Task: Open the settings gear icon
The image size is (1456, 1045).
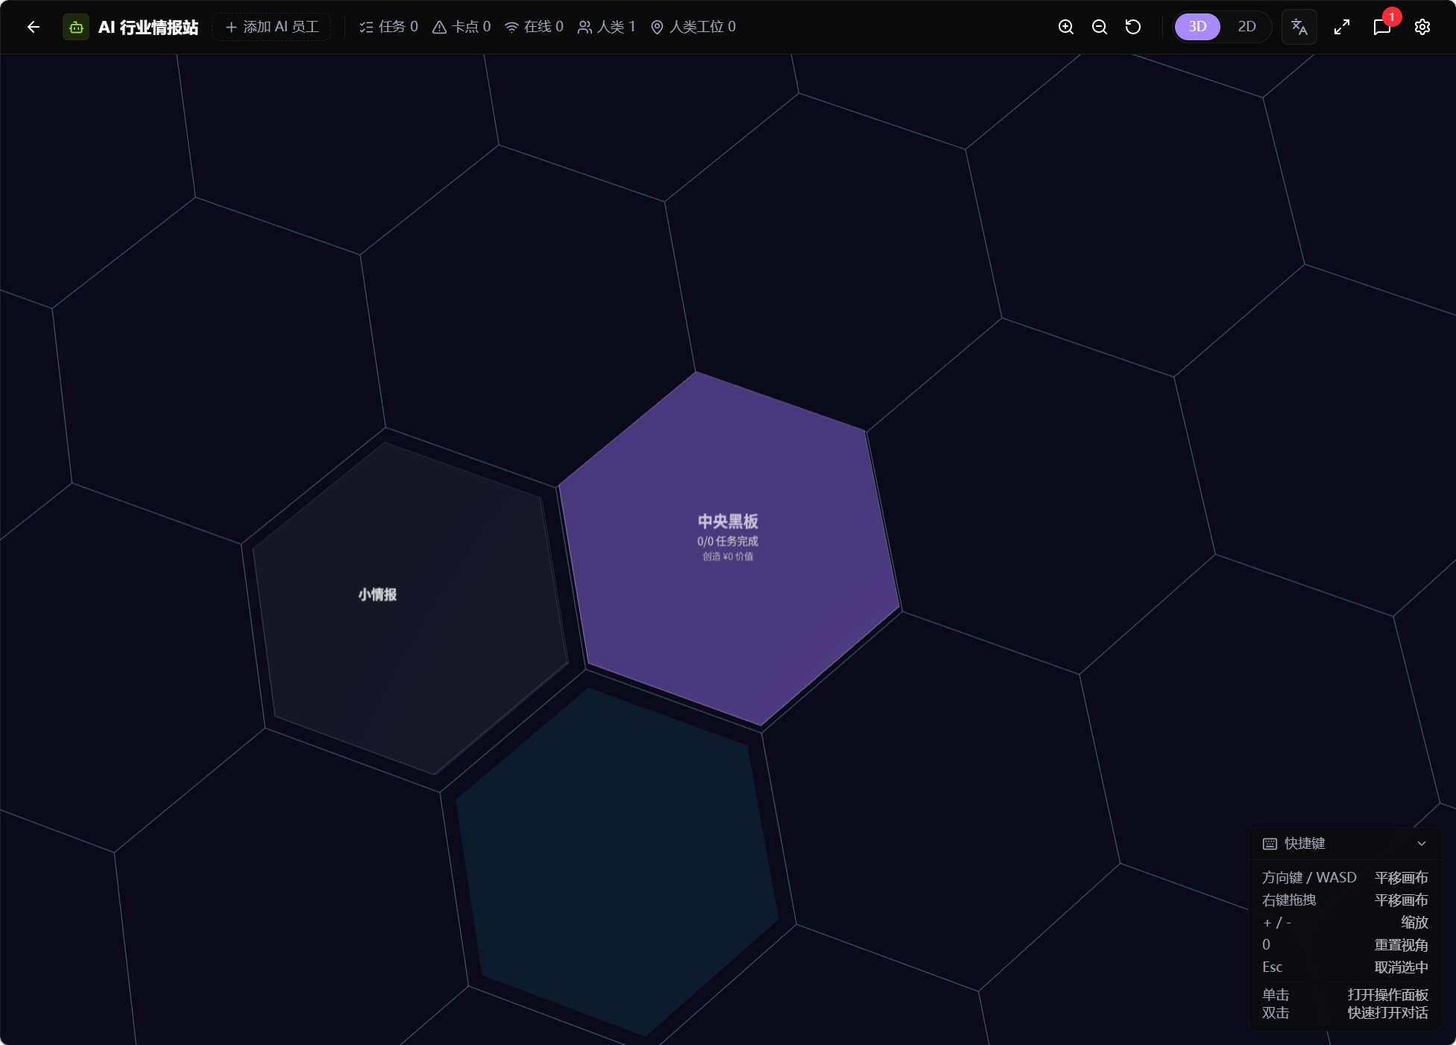Action: pos(1422,27)
